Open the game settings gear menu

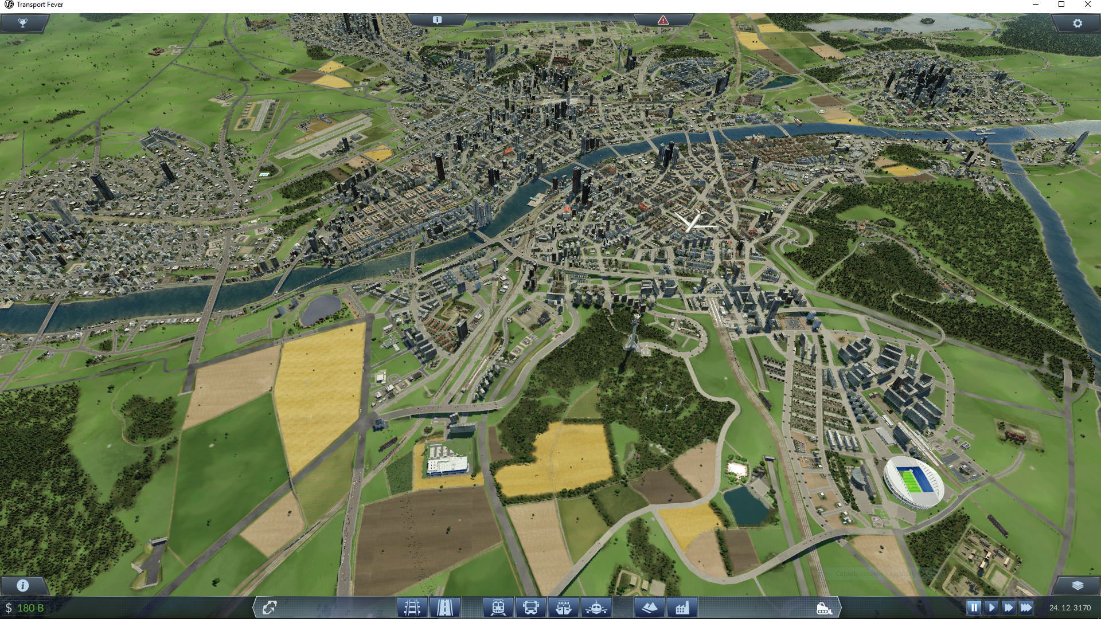[x=1077, y=23]
